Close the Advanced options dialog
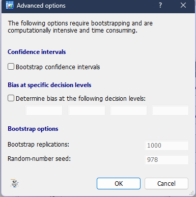 click(183, 5)
